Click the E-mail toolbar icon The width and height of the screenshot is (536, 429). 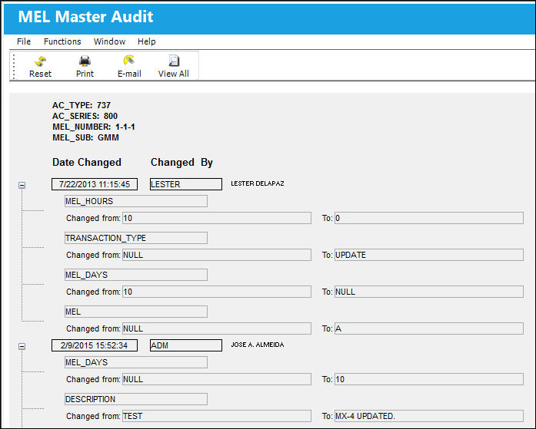click(129, 61)
